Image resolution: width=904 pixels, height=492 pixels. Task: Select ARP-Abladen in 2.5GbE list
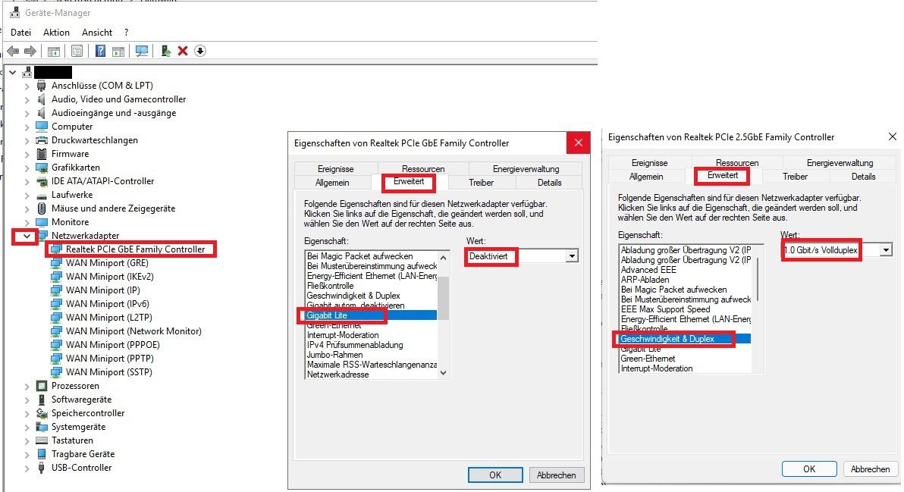click(645, 280)
